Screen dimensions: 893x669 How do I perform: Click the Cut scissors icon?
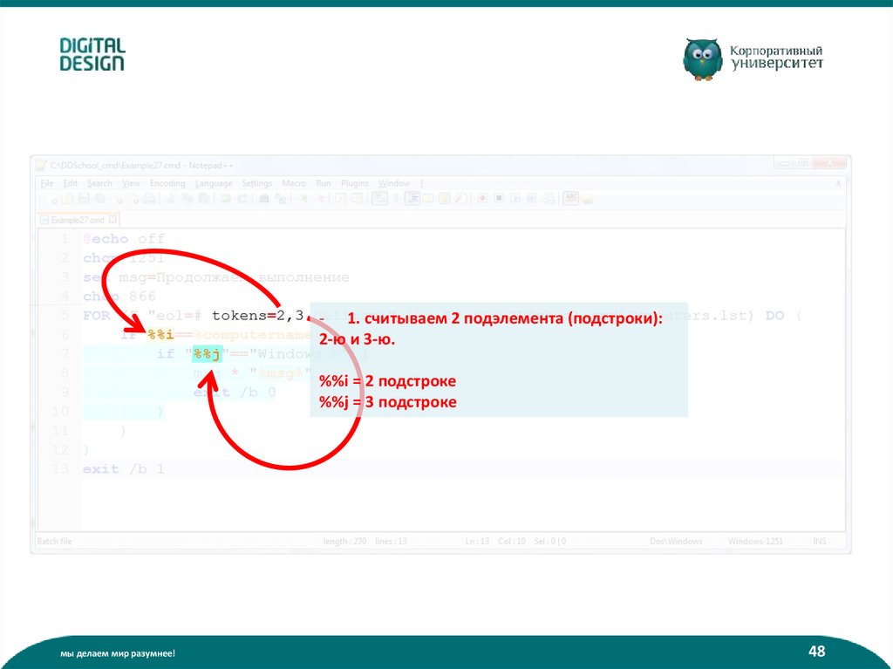click(170, 199)
